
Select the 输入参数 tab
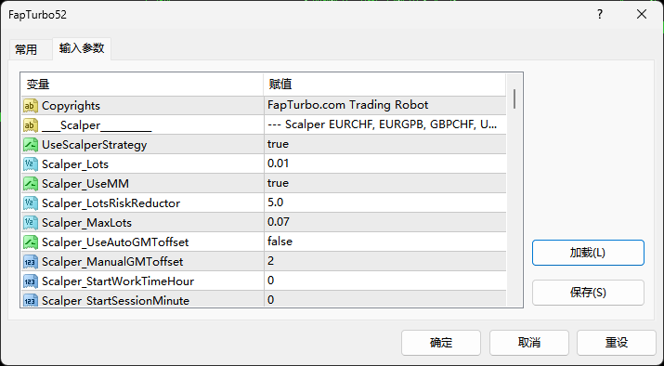pos(82,48)
